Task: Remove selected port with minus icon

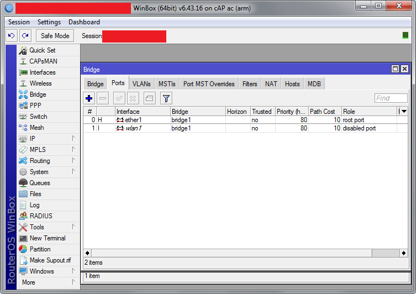Action: (x=103, y=98)
